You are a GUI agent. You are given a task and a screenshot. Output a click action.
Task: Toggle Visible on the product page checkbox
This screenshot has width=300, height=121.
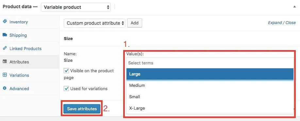(66, 71)
